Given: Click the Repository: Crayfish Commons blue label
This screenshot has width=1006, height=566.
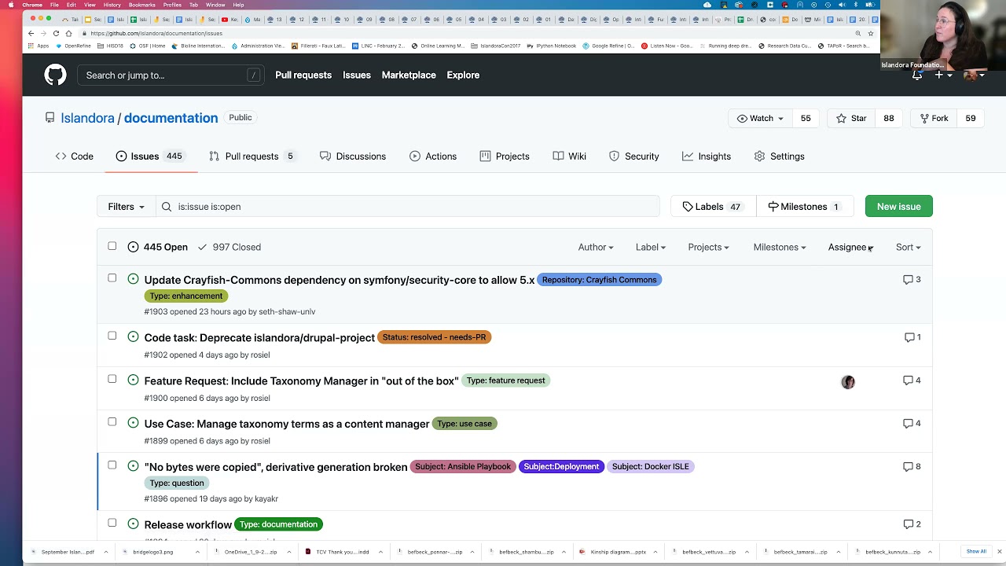Looking at the screenshot, I should tap(599, 280).
